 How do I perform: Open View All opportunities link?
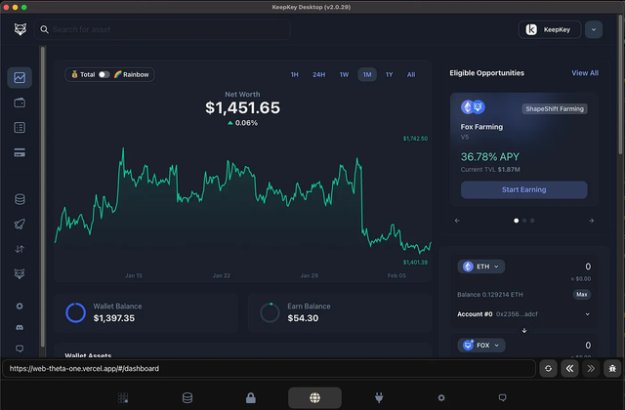click(585, 73)
